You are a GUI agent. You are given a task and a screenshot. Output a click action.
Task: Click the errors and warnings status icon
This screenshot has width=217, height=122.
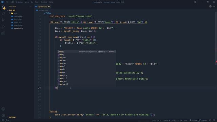coord(5,120)
